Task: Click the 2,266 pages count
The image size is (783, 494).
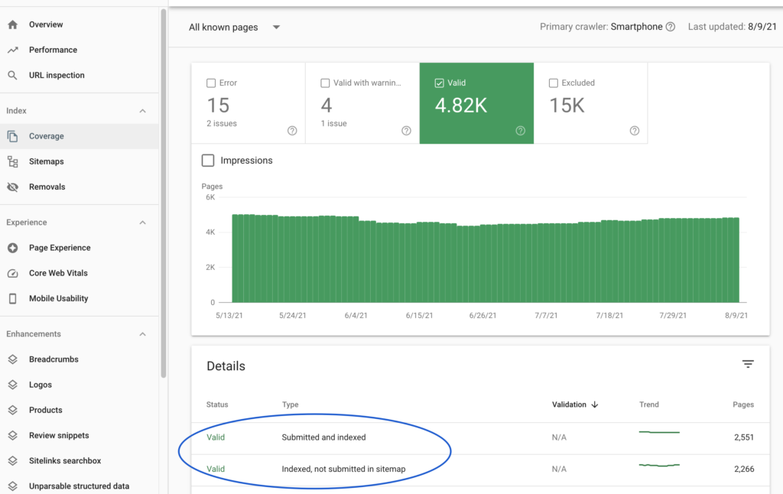Action: [744, 469]
